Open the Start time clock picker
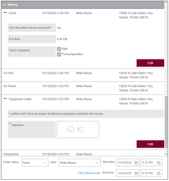169x181 pixels. point(159,163)
